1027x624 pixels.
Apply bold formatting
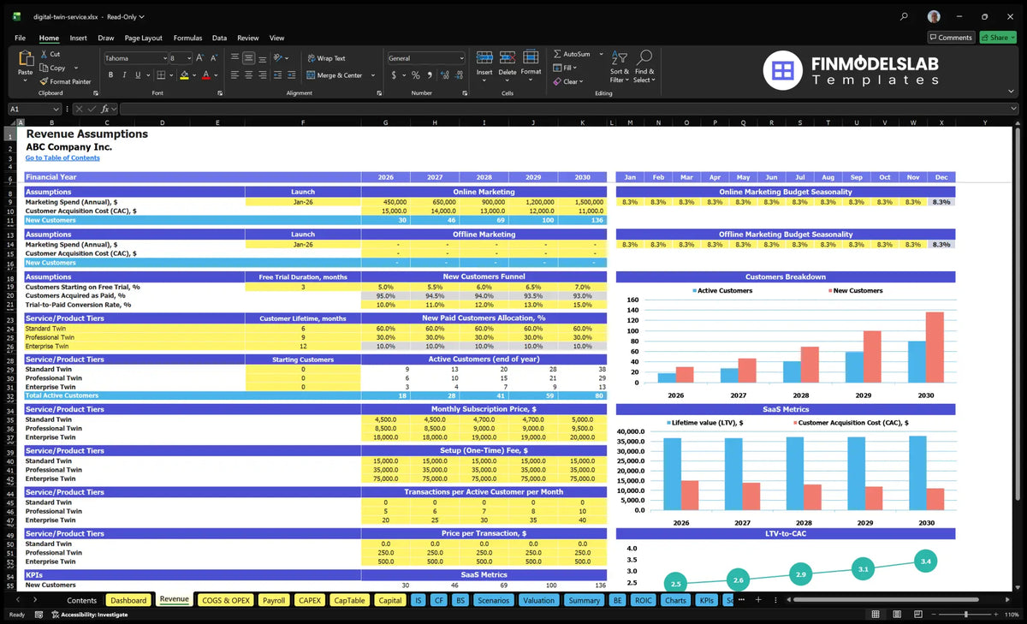(x=110, y=75)
